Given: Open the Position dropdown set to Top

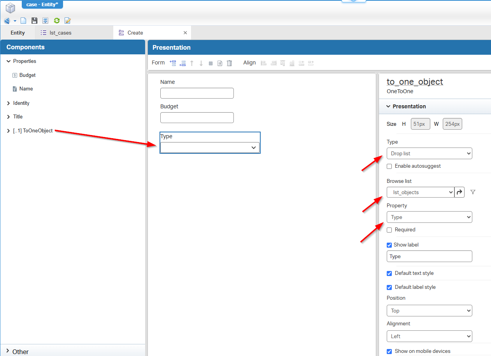Looking at the screenshot, I should 429,311.
